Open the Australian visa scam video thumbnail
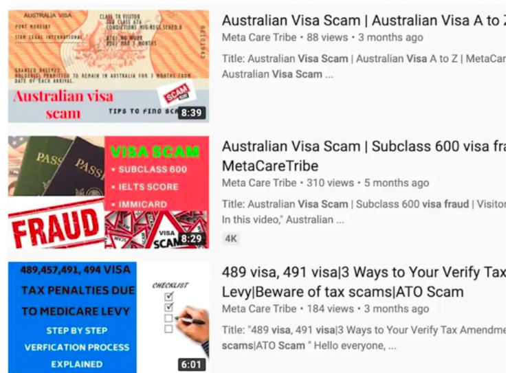510x373 pixels. click(x=109, y=67)
